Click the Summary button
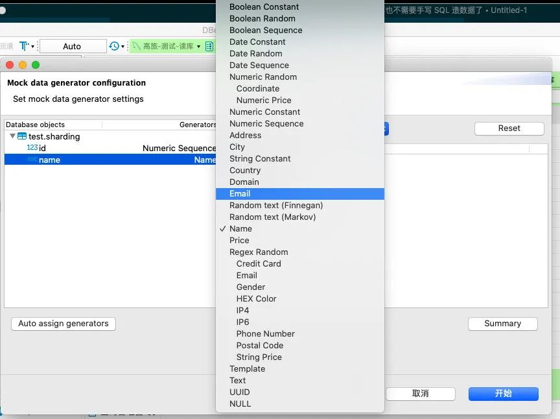The image size is (560, 419). tap(502, 324)
